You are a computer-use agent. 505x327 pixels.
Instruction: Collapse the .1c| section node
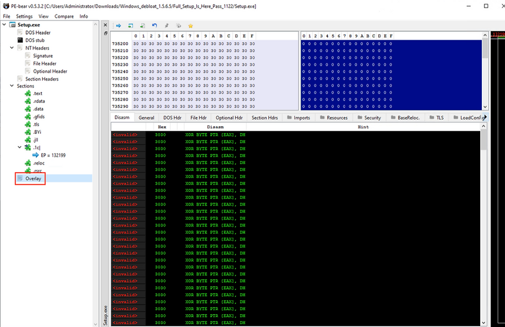20,147
